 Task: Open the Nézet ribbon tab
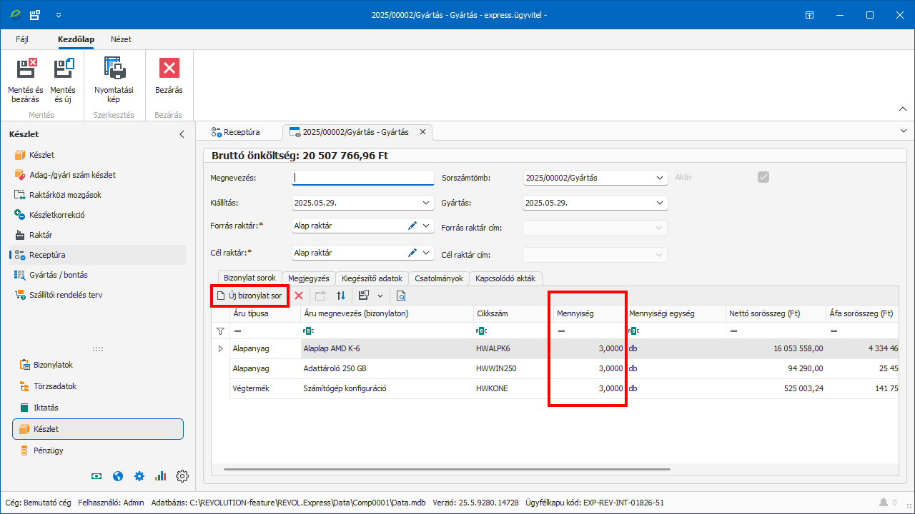121,39
